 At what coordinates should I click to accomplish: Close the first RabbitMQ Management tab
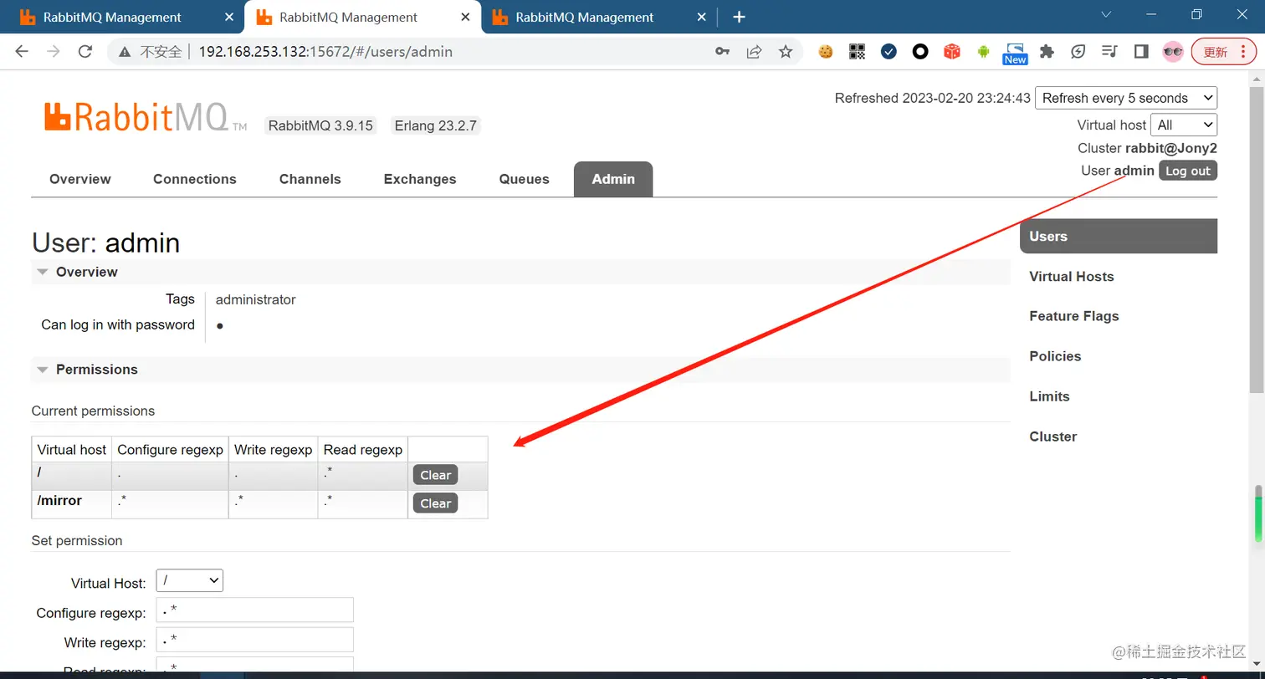(x=229, y=17)
